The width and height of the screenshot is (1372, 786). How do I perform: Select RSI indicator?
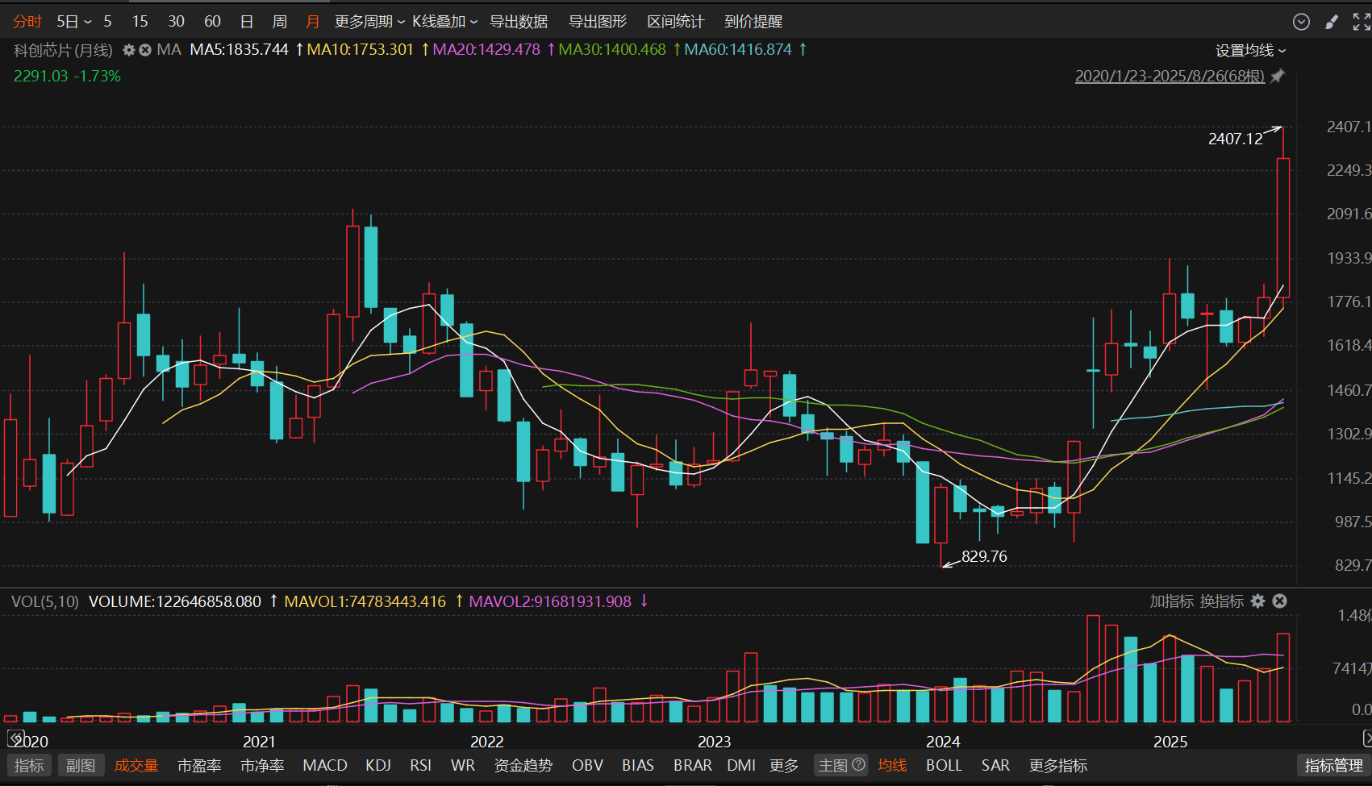420,765
